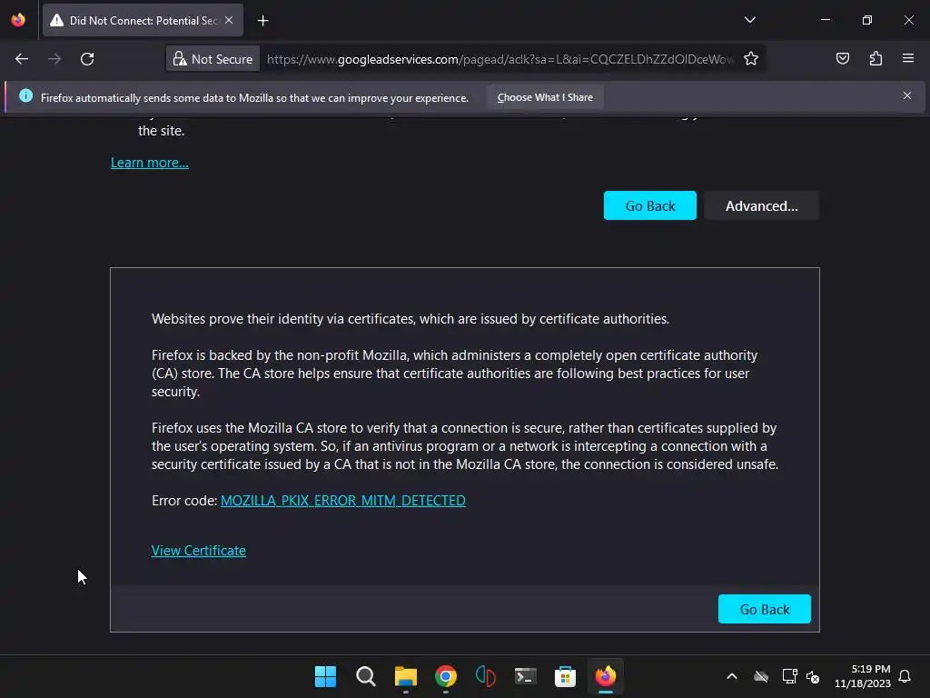Click the 'Error code:' label
This screenshot has height=698, width=930.
click(184, 501)
